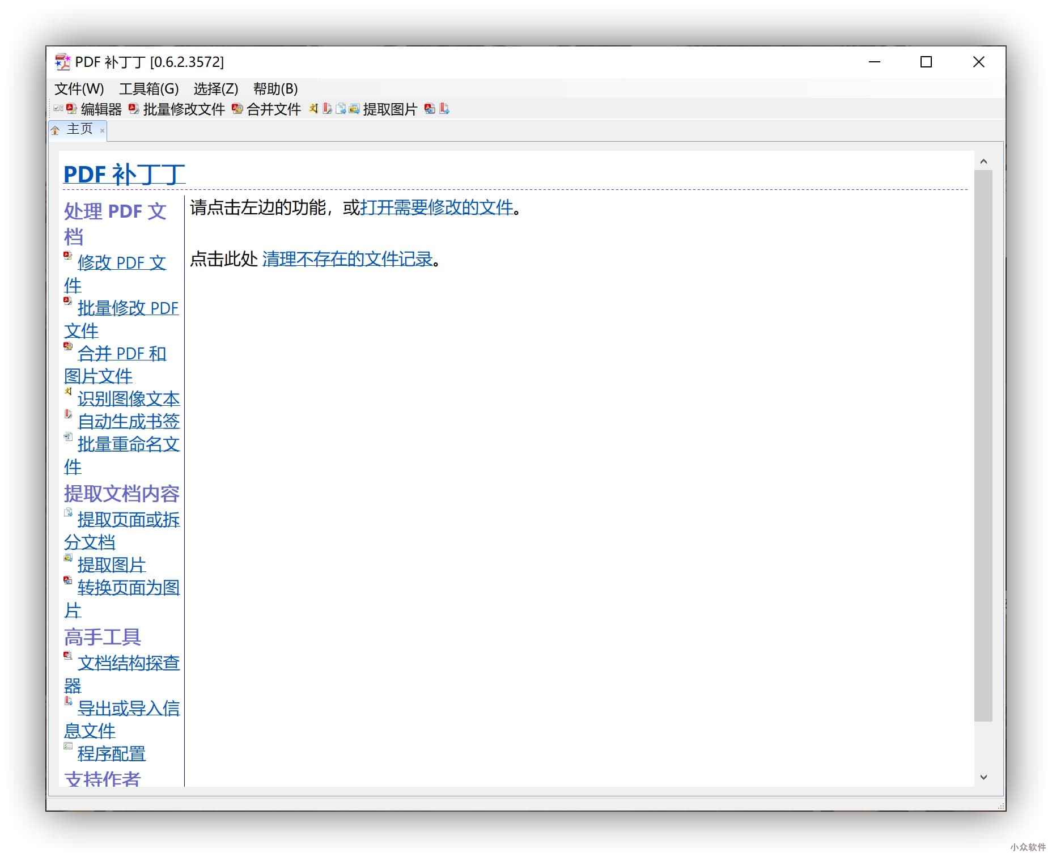The image size is (1052, 857).
Task: Click the extract pages icon in the toolbar
Action: 341,109
